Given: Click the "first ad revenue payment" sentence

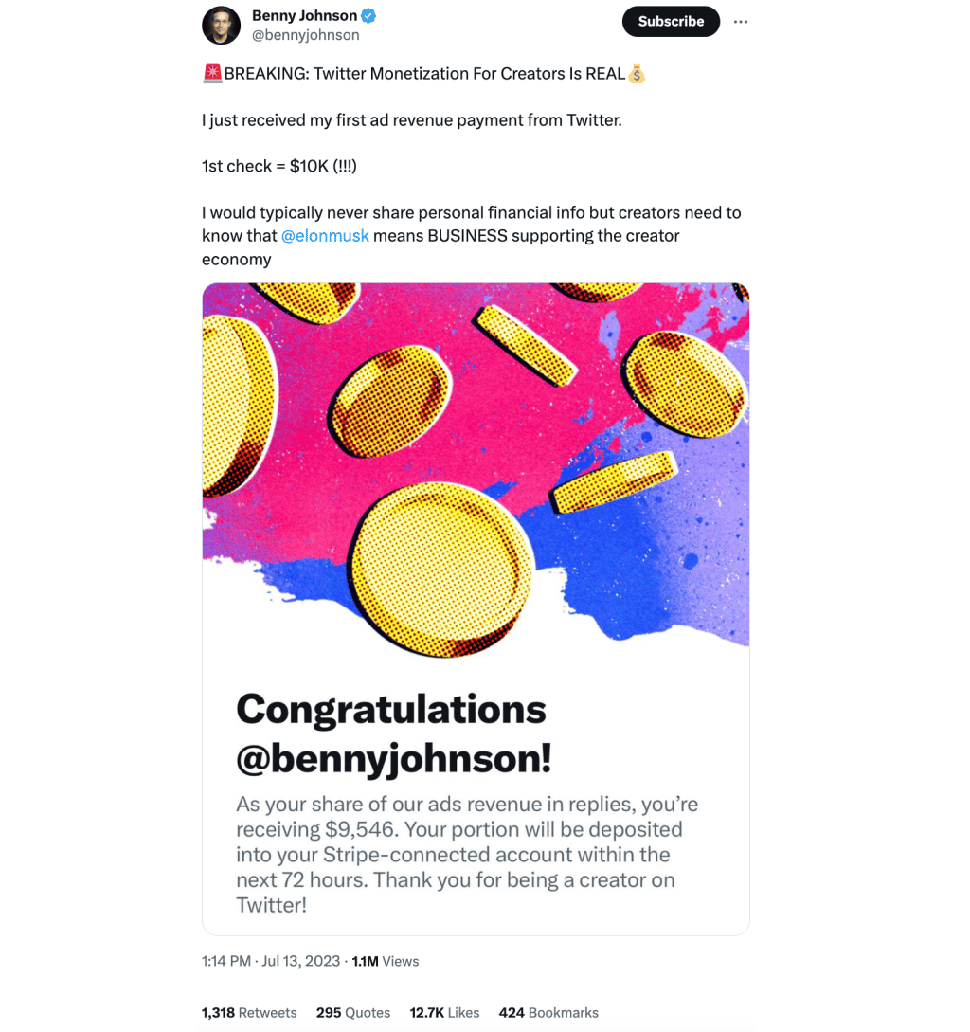Looking at the screenshot, I should [x=412, y=120].
